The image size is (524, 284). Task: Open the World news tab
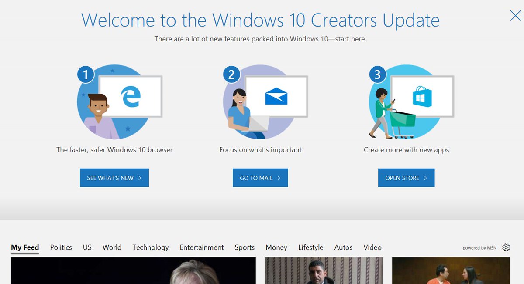click(x=112, y=247)
